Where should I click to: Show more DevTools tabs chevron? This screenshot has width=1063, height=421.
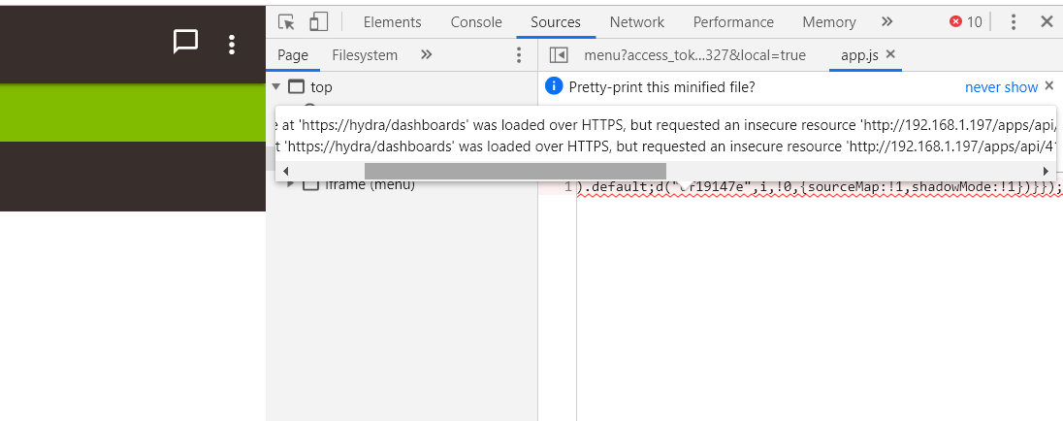click(886, 21)
